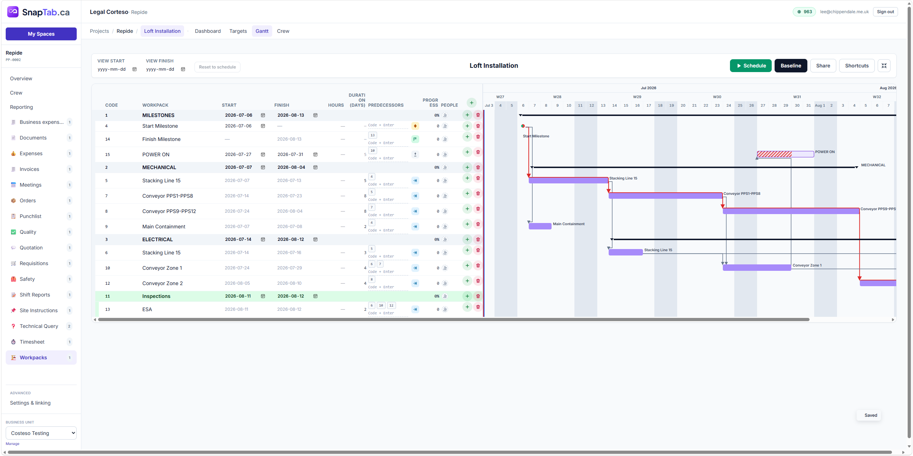The height and width of the screenshot is (456, 913).
Task: Open Punchlist in the sidebar
Action: (x=41, y=216)
